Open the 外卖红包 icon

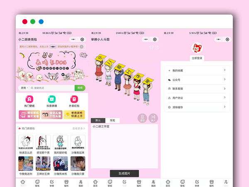coord(74,99)
